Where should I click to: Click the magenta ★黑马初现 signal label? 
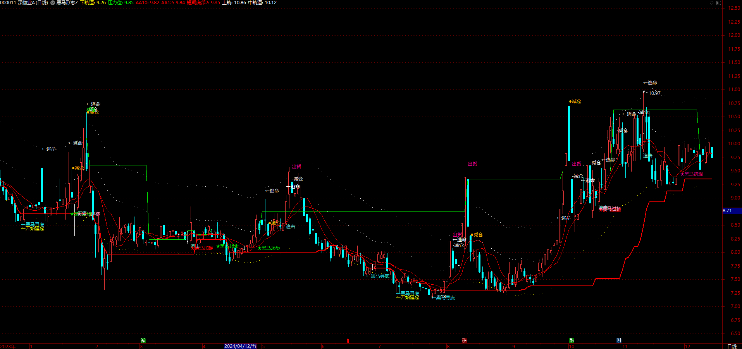pyautogui.click(x=692, y=174)
